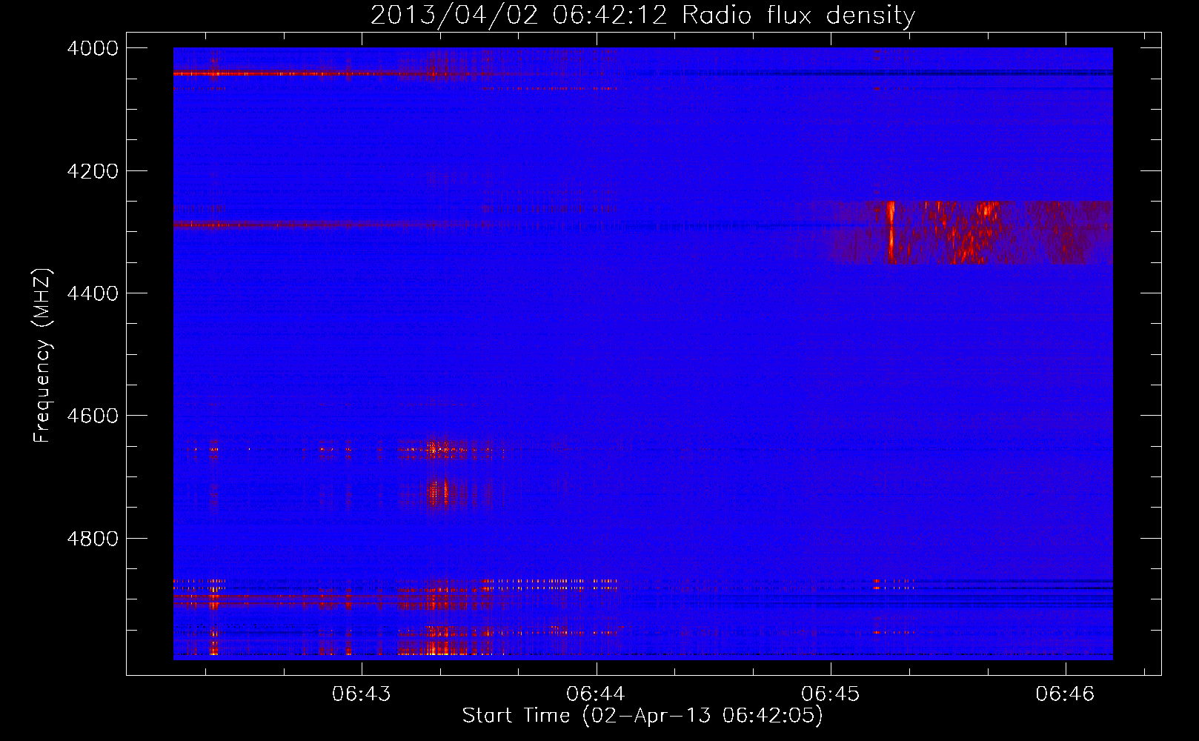Select the 4000 frequency tick label
The width and height of the screenshot is (1199, 741).
click(x=93, y=48)
